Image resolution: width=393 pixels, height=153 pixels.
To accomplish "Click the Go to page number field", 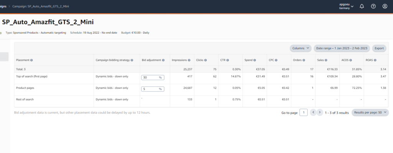I will (x=304, y=113).
